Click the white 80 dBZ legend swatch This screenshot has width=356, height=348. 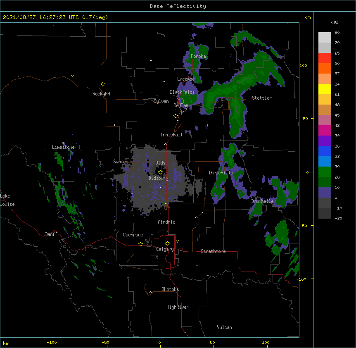pyautogui.click(x=325, y=38)
